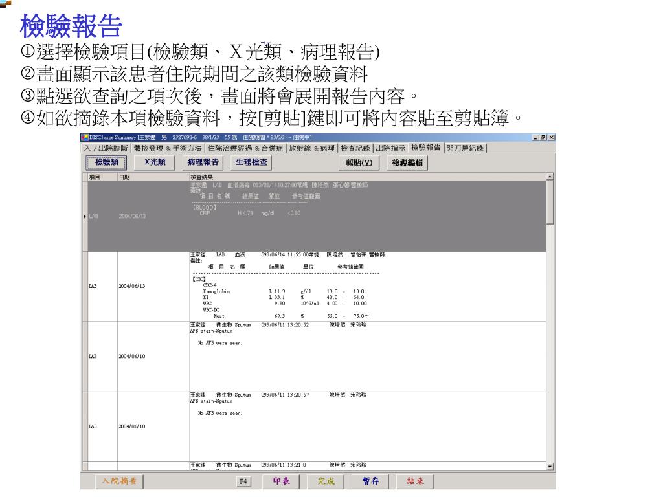Viewport: 663px width, 497px height.
Task: Restore the DISCharge Summary window
Action: coord(543,137)
